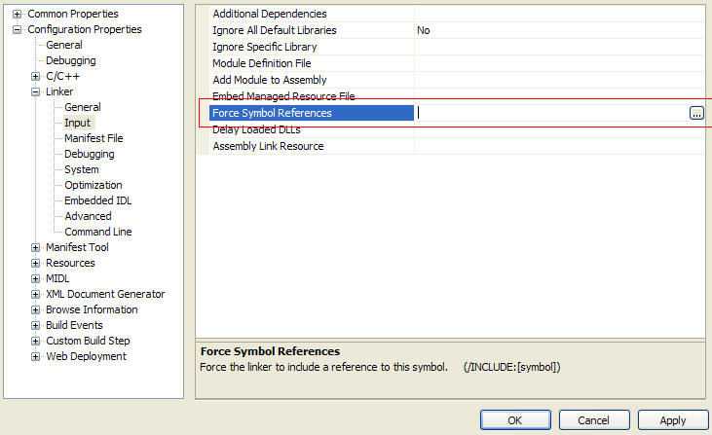
Task: Expand the Manifest Tool node
Action: point(36,247)
